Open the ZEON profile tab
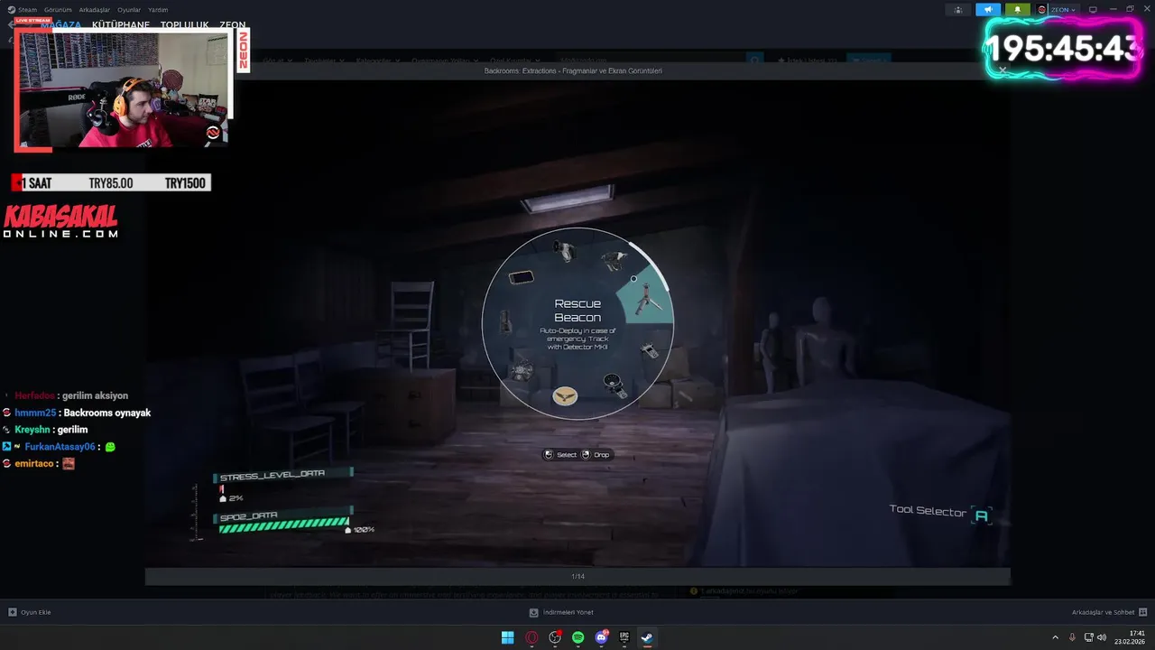The width and height of the screenshot is (1155, 650). pos(232,25)
